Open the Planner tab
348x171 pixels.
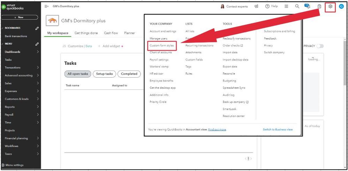coord(130,33)
